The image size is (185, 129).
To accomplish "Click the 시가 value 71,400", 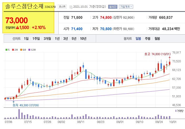I will (x=77, y=29).
